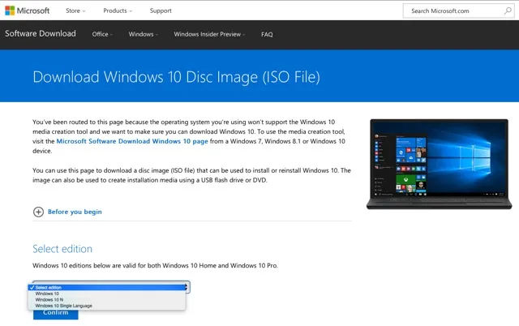Choose the Select edition placeholder option

click(108, 287)
